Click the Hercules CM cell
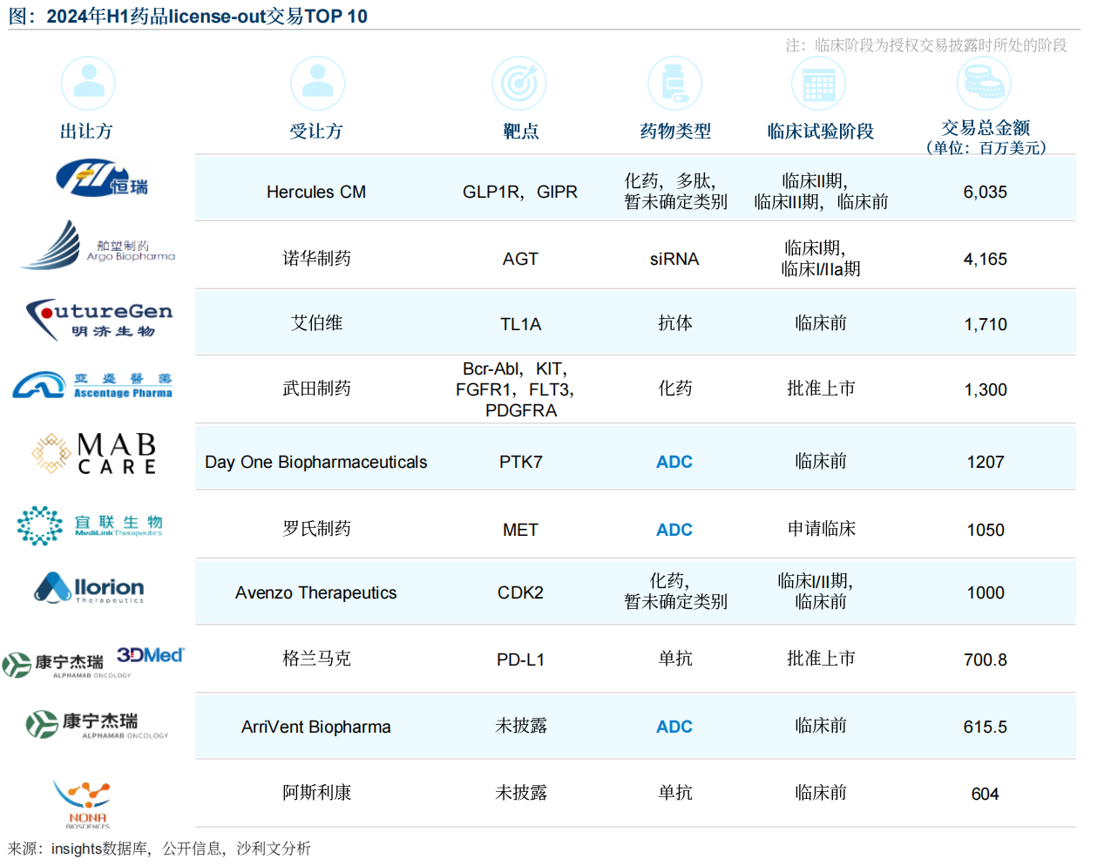Screen dimensions: 1111x866 pyautogui.click(x=316, y=192)
